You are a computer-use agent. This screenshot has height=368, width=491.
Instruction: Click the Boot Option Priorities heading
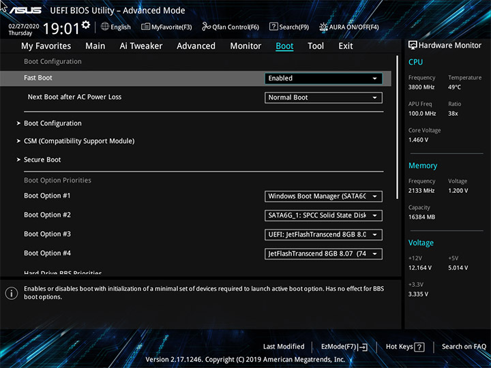(x=57, y=180)
